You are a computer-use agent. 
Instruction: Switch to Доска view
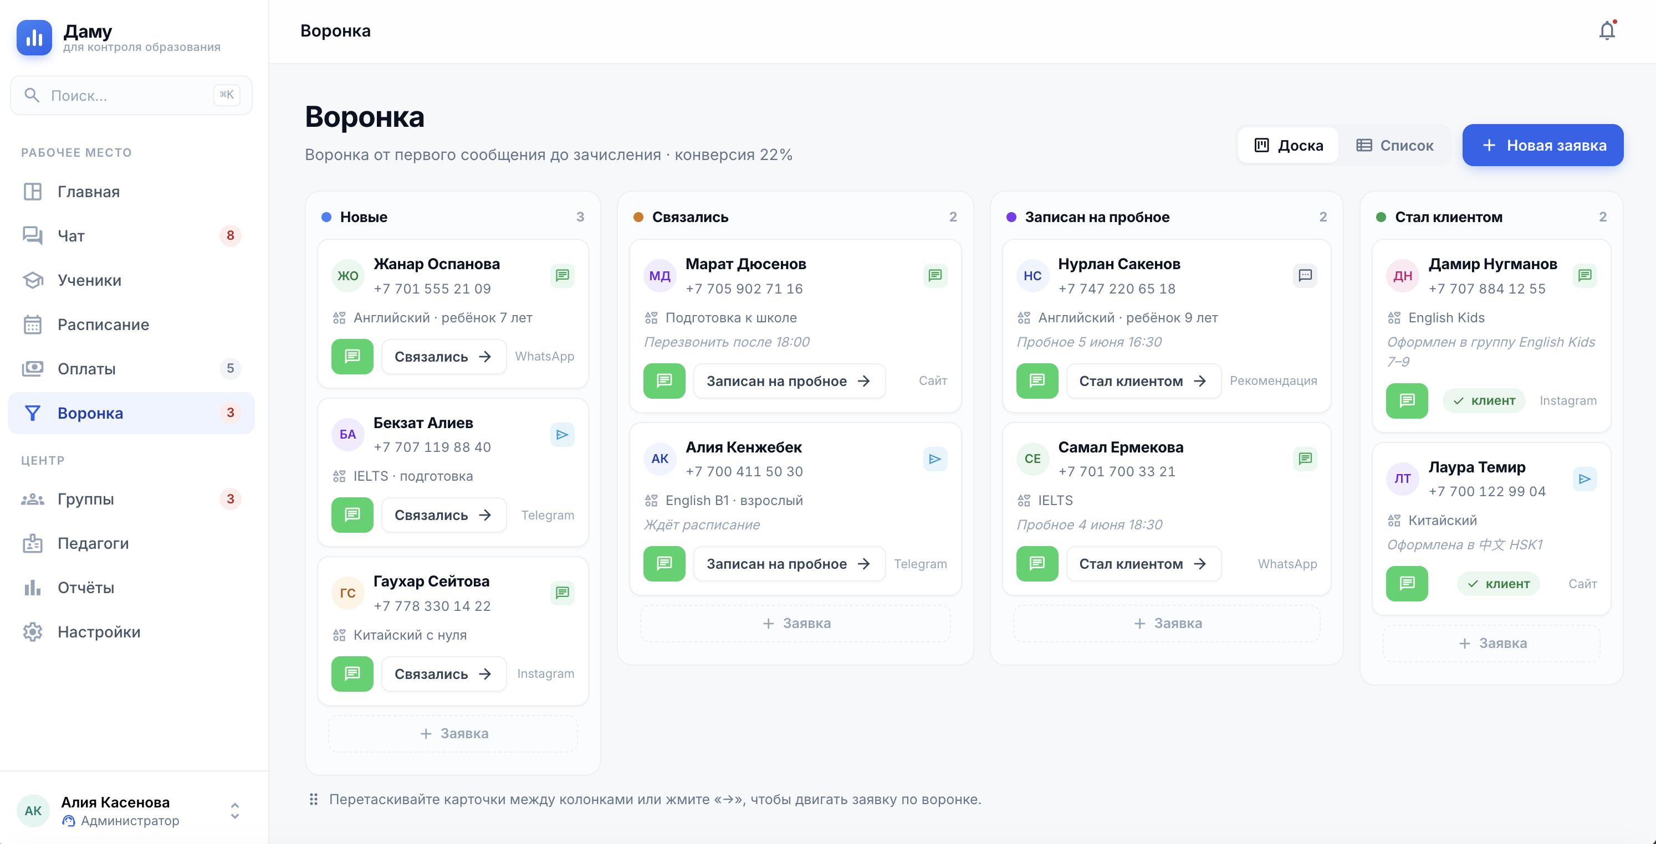[1289, 145]
